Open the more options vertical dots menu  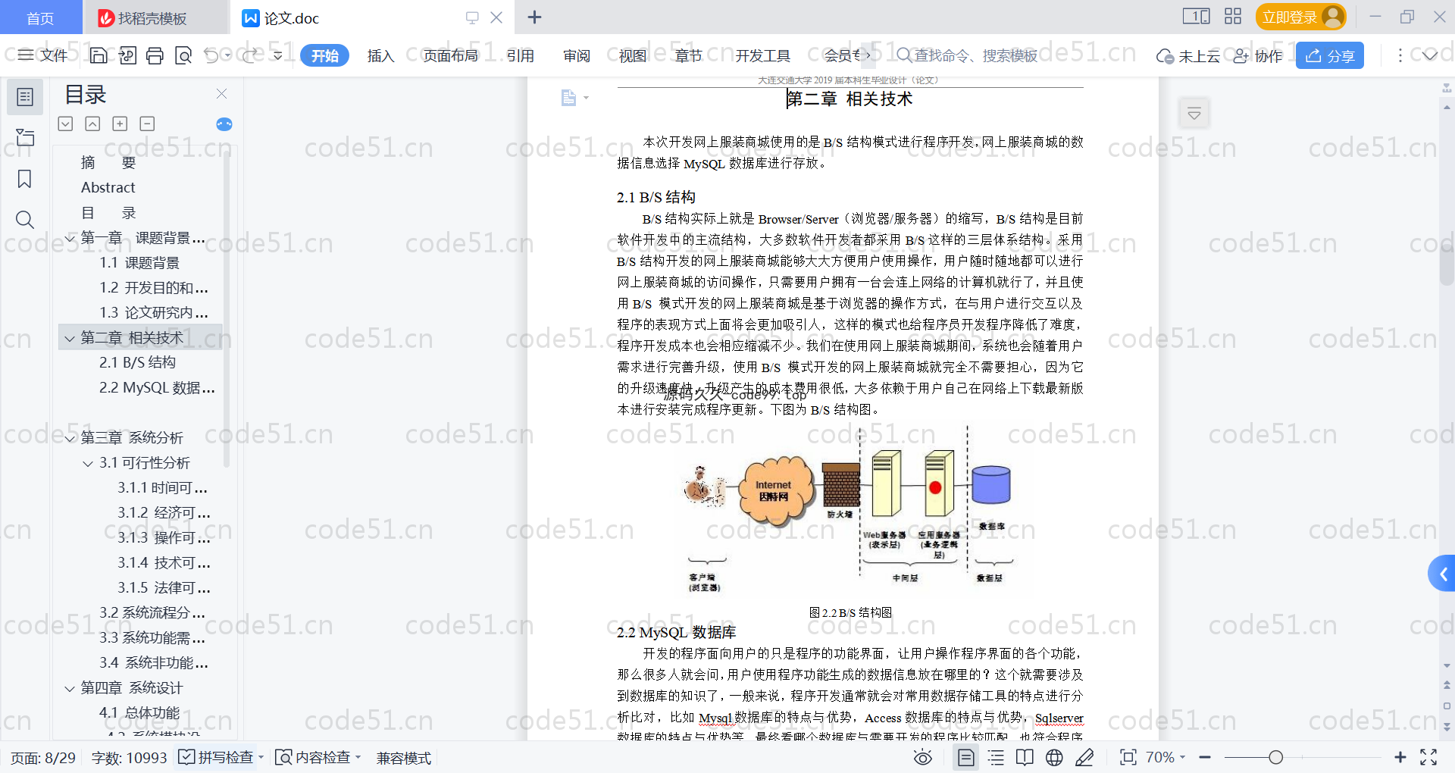pyautogui.click(x=1400, y=55)
